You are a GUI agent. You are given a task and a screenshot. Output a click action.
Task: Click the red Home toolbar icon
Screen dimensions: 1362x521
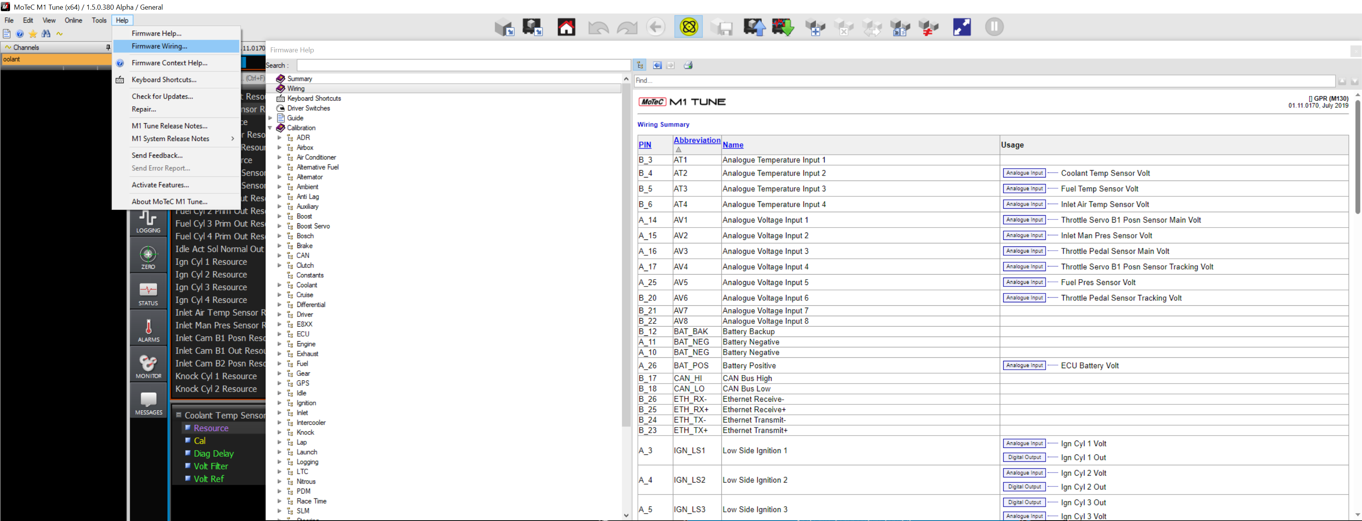point(566,27)
